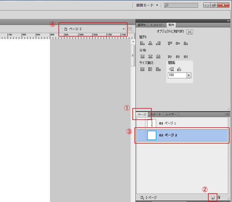This screenshot has height=202, width=232.
Task: Click the new page icon
Action: 213,197
